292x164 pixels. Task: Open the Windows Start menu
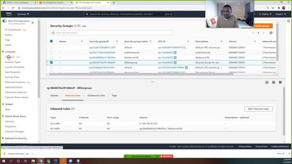coord(3,161)
